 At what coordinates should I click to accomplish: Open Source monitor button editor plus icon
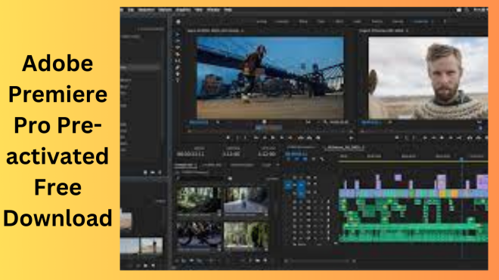(x=351, y=138)
